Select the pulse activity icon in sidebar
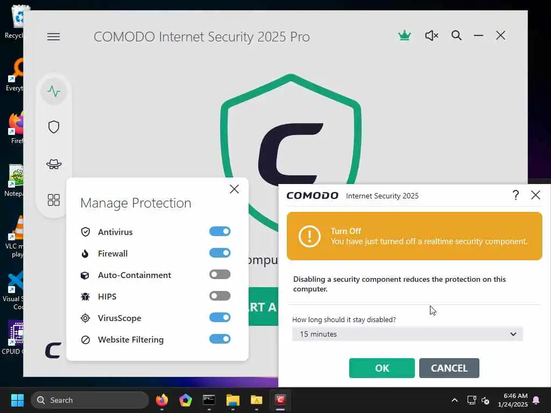551x413 pixels. [x=54, y=91]
